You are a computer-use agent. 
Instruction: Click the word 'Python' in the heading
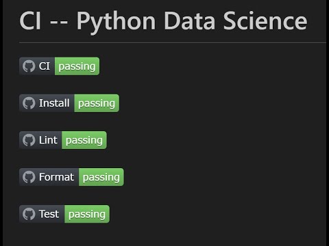coord(116,23)
